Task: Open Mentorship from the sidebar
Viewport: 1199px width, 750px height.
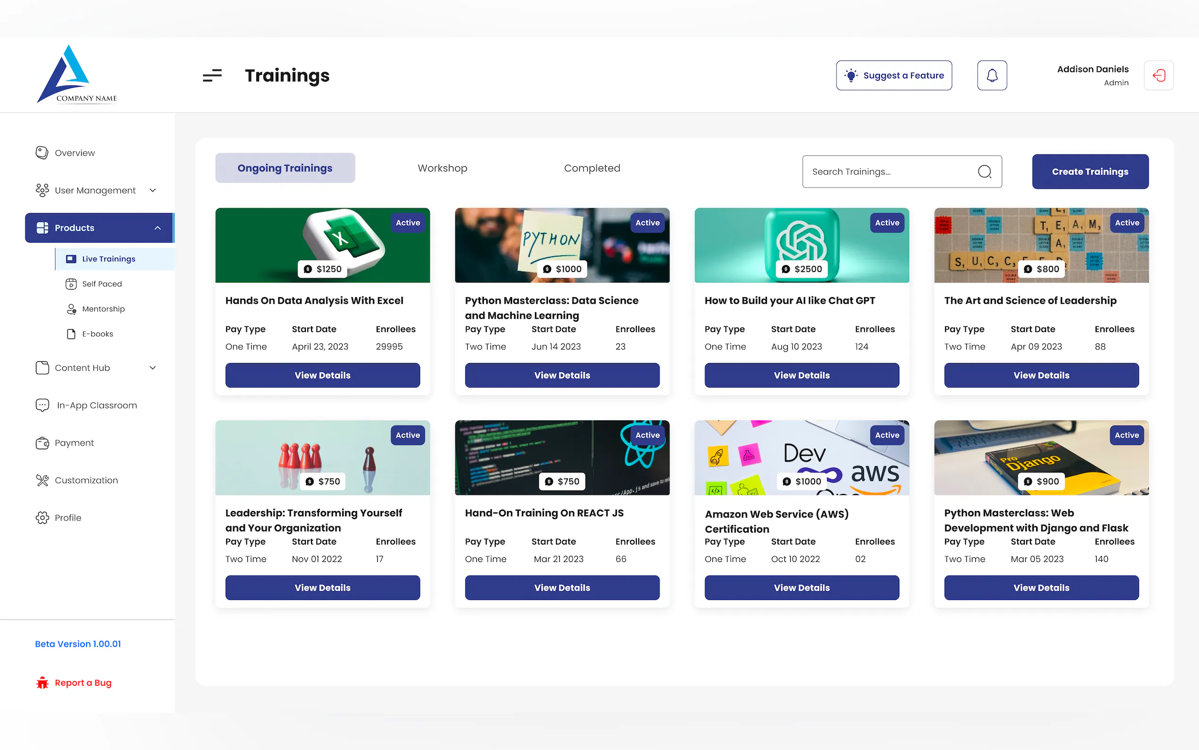Action: [x=103, y=308]
